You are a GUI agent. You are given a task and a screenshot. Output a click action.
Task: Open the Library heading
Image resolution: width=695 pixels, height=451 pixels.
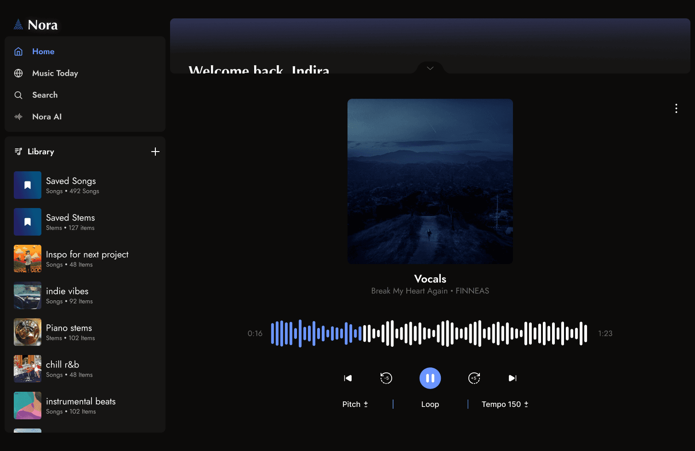point(41,152)
